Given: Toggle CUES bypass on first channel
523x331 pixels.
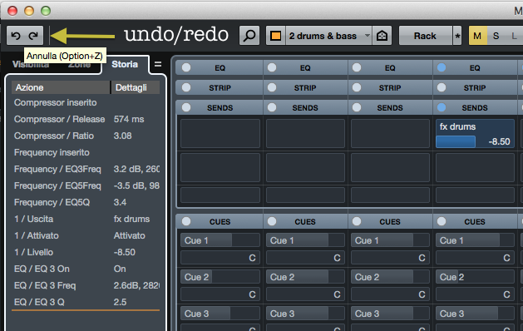Looking at the screenshot, I should [186, 221].
